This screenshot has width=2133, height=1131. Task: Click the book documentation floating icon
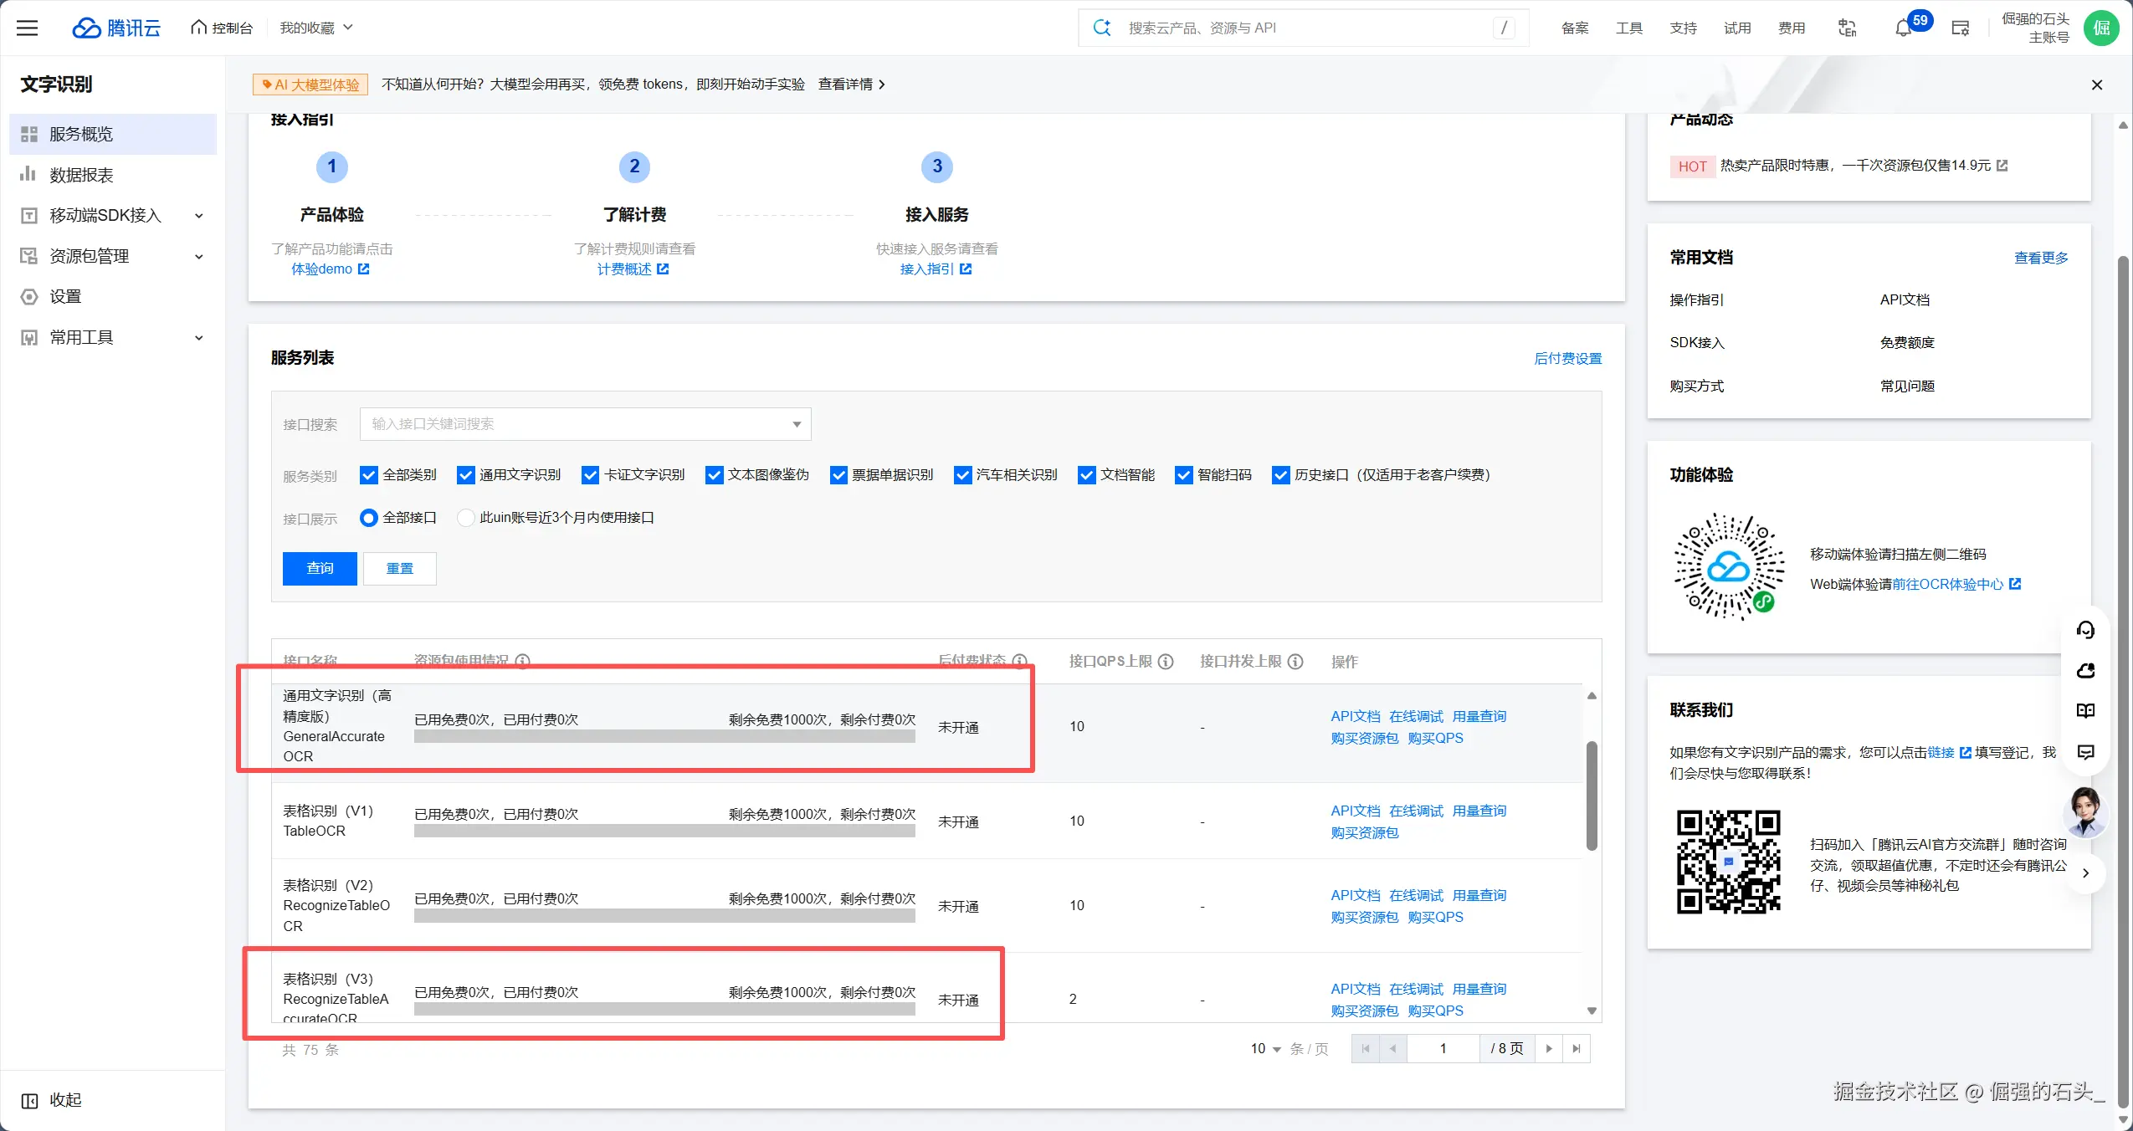[2085, 711]
